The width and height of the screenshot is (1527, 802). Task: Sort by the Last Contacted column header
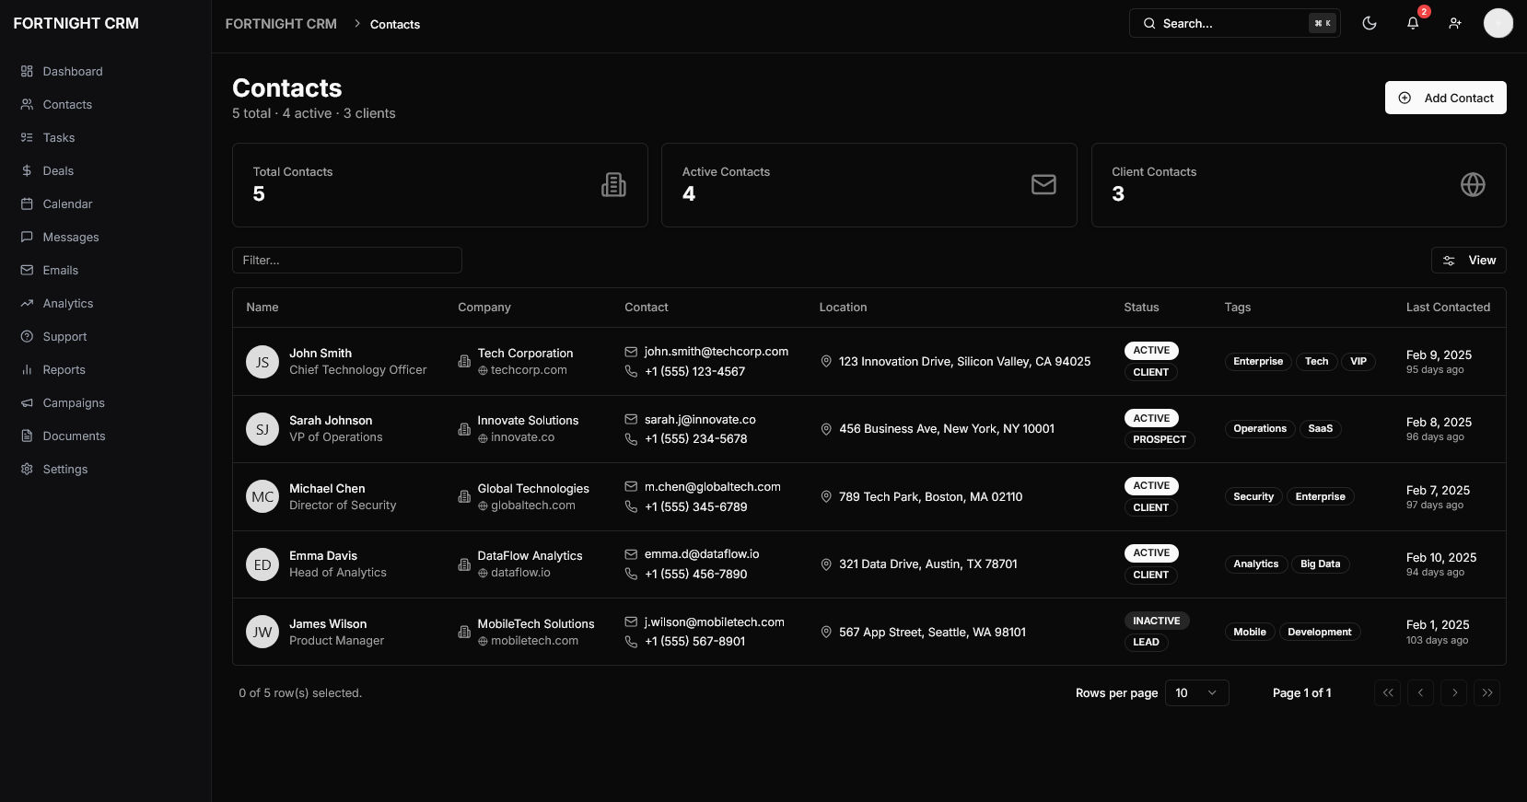[1448, 307]
